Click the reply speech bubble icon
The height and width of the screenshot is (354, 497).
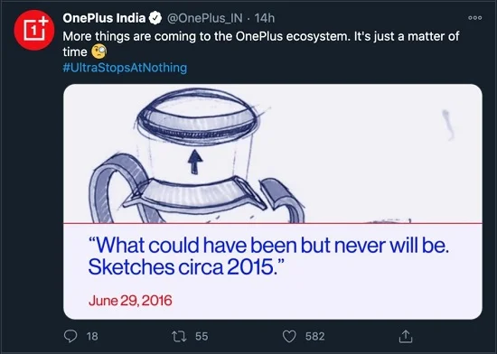70,336
